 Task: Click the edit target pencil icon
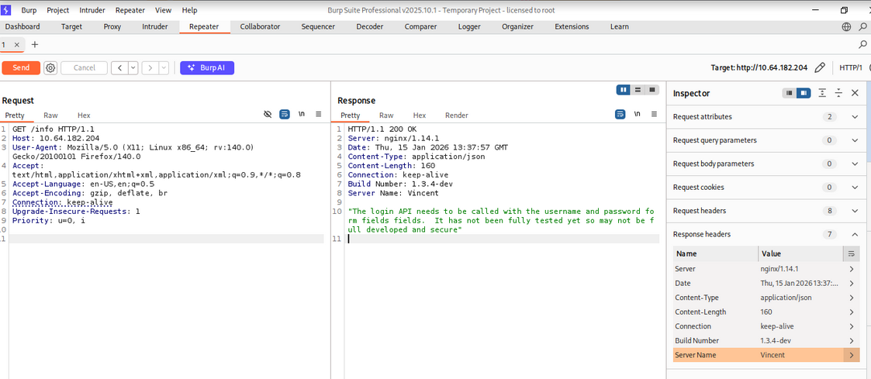click(x=820, y=68)
